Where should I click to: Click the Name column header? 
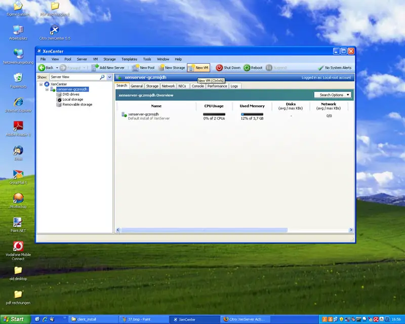pos(156,106)
